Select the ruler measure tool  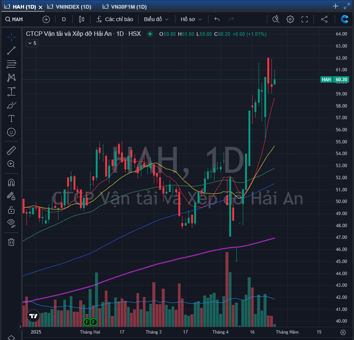coord(11,151)
